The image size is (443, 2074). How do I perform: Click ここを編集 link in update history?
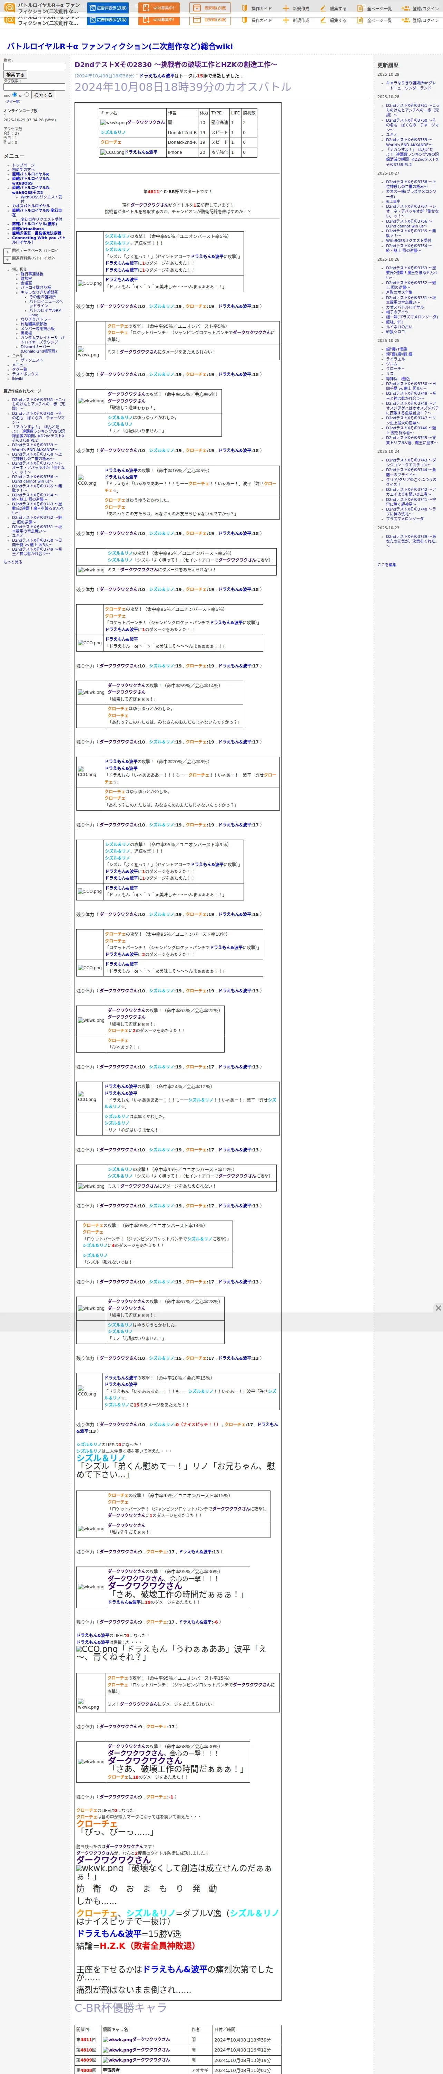click(387, 564)
